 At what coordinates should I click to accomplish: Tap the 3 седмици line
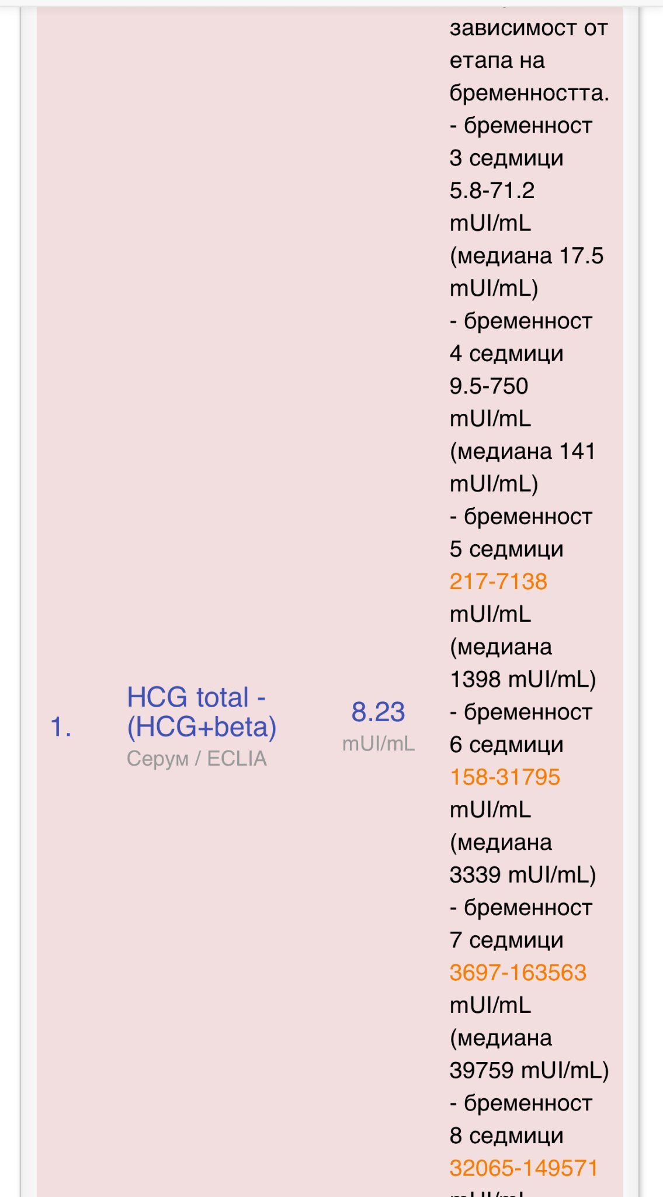pos(506,158)
